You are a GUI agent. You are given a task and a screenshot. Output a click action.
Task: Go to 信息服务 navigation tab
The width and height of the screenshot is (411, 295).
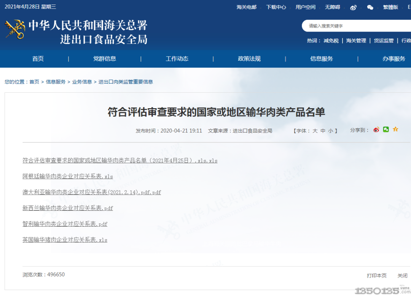322,59
